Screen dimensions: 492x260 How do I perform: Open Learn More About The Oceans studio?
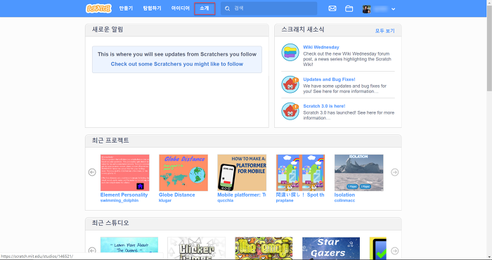coord(129,248)
